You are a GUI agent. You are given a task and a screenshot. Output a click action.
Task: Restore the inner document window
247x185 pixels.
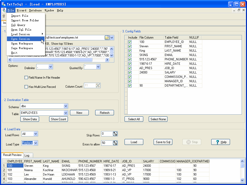pos(239,10)
